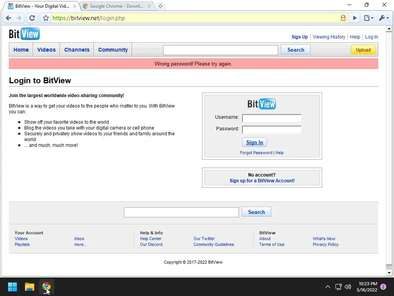Image resolution: width=394 pixels, height=296 pixels.
Task: Open the Help link in the header
Action: pyautogui.click(x=355, y=37)
